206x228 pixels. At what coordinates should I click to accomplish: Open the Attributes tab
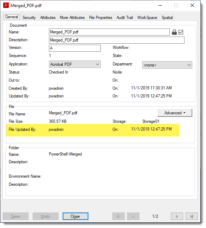pyautogui.click(x=48, y=18)
